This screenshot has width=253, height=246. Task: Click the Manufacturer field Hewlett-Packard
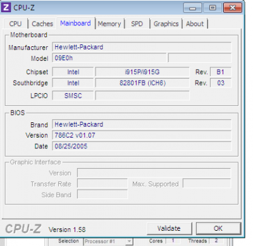point(142,47)
